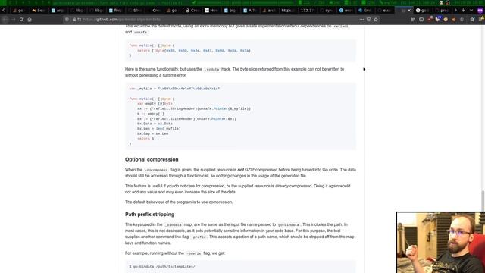The image size is (485, 273).
Task: Click the page vertical scrollbar thumb
Action: coord(483,201)
